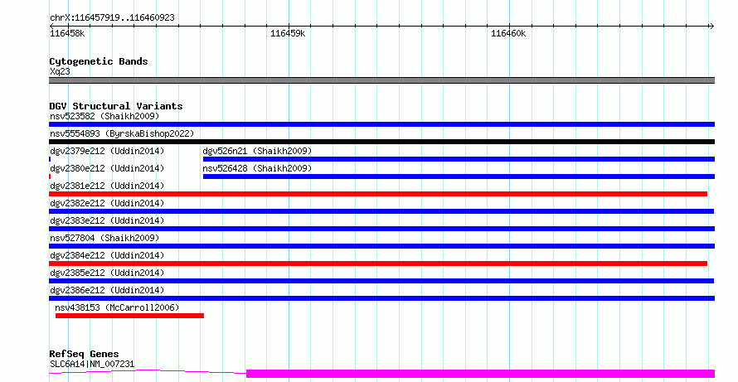Click the 116459k ruler label
738x382 pixels.
[x=288, y=33]
